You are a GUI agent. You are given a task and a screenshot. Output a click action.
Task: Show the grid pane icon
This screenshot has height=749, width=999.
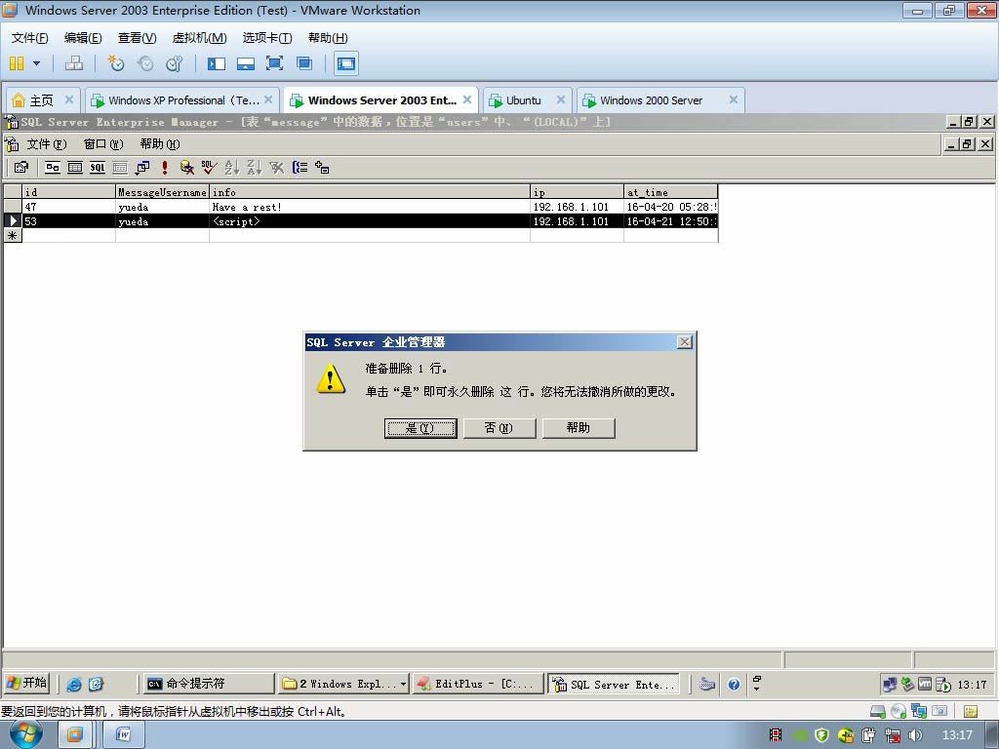(x=75, y=168)
